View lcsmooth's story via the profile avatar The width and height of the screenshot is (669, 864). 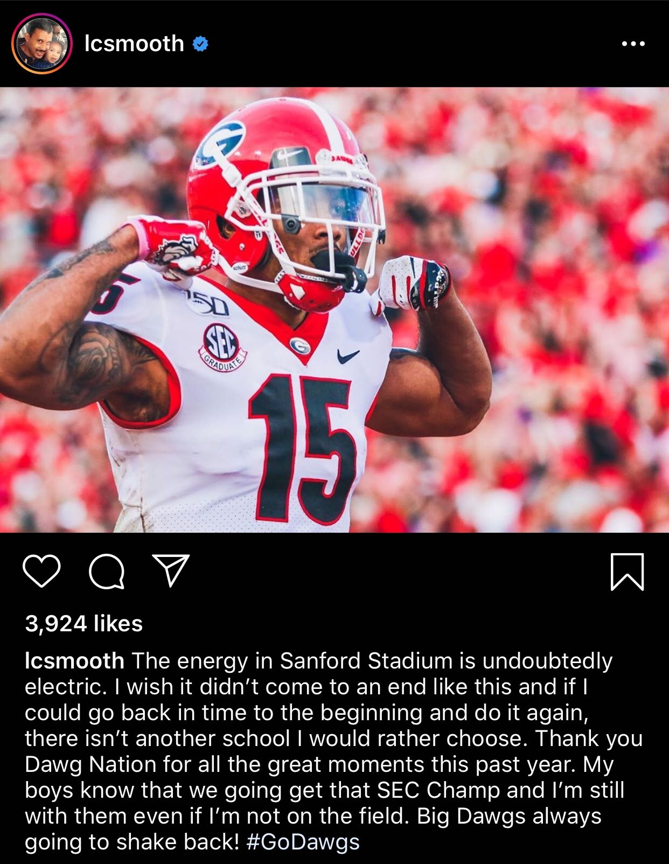[42, 43]
